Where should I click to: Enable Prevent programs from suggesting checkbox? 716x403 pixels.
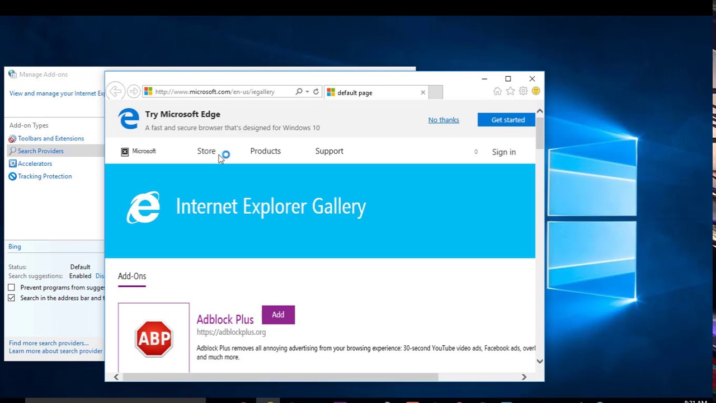11,288
